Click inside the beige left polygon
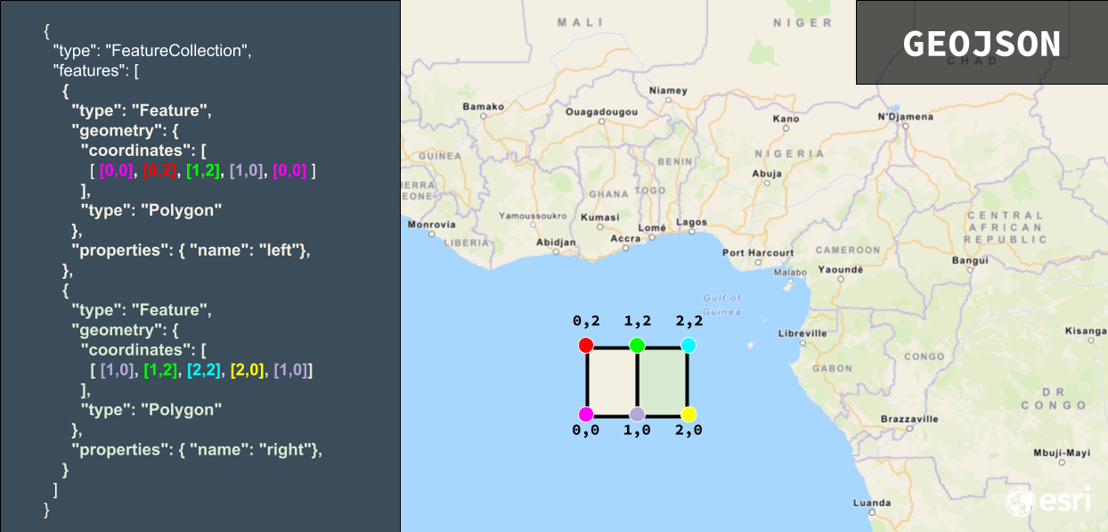The width and height of the screenshot is (1108, 532). [611, 381]
